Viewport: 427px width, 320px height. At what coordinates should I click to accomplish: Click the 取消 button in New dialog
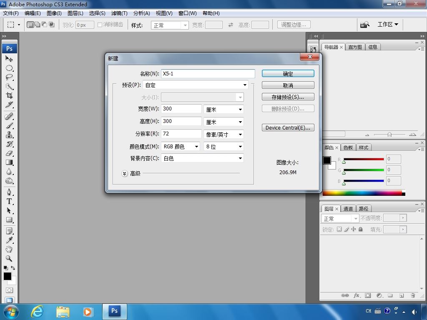288,85
